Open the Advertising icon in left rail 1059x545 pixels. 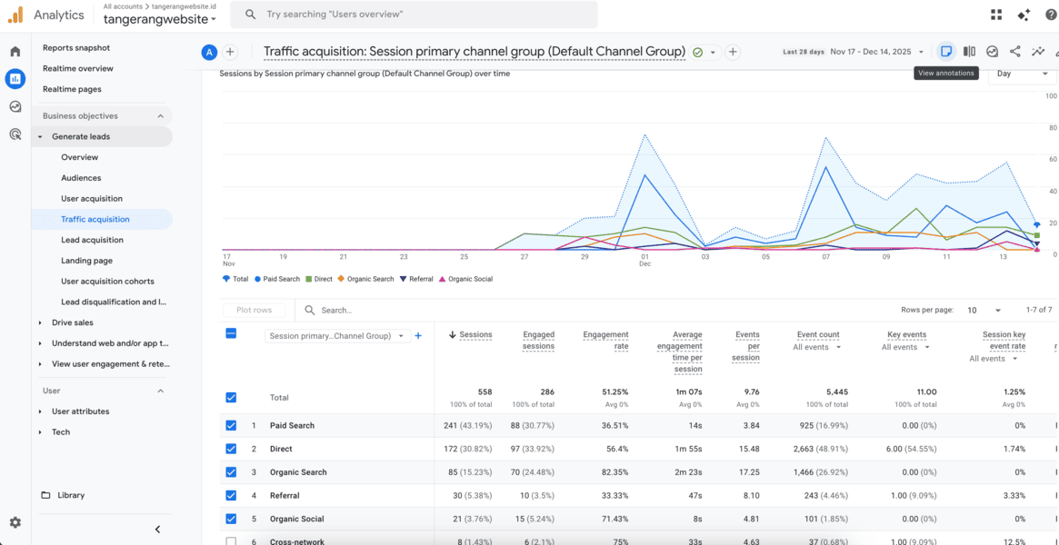point(15,134)
